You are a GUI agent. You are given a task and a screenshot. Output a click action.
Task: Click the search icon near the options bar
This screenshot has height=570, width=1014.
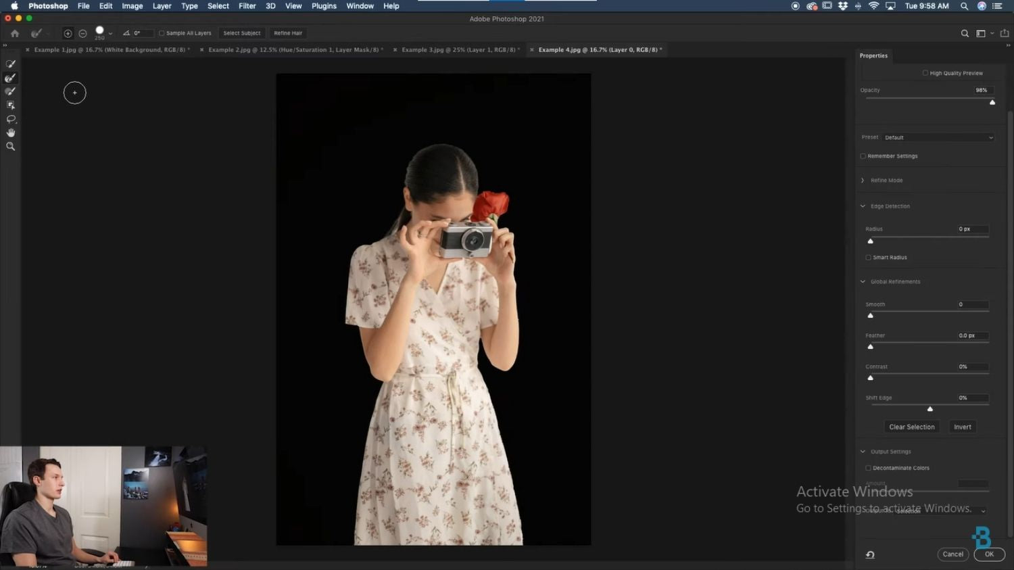[x=965, y=32]
